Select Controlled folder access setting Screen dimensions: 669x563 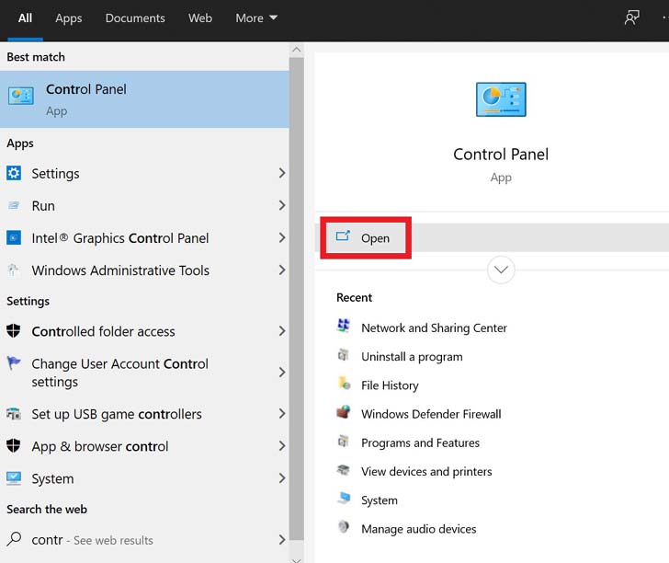click(144, 331)
